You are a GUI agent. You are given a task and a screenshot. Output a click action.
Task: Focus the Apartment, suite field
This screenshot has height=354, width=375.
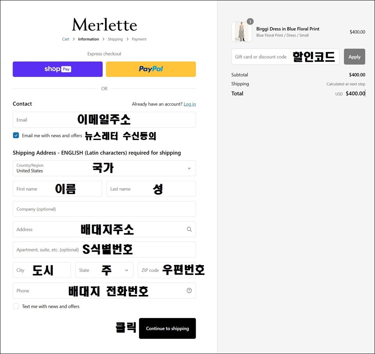104,250
